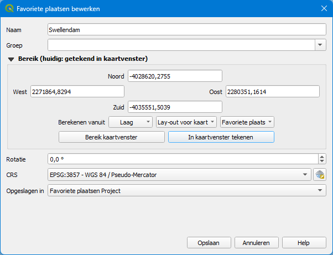Open the Groep dropdown arrow
333x255 pixels.
point(320,45)
